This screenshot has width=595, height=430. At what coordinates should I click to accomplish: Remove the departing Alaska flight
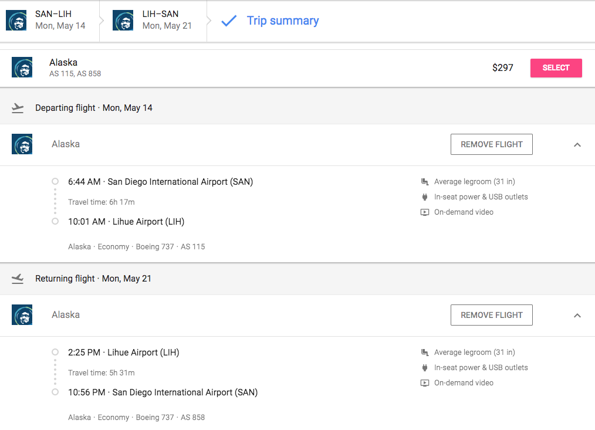(x=491, y=144)
